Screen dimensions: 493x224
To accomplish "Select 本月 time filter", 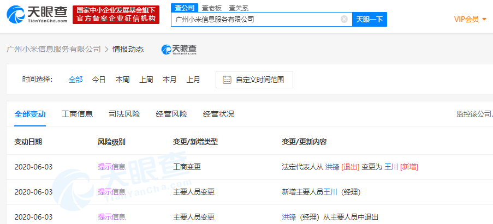I will (x=169, y=80).
